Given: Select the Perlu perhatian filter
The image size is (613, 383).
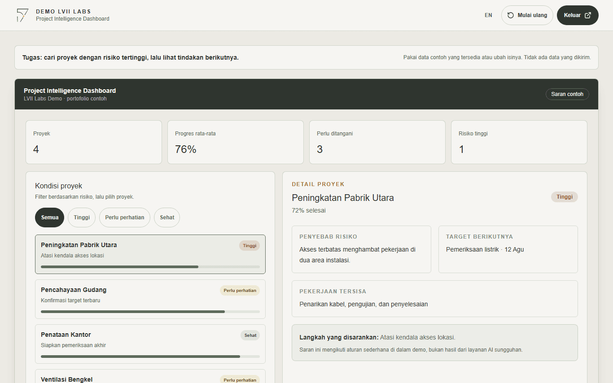Looking at the screenshot, I should pyautogui.click(x=125, y=218).
